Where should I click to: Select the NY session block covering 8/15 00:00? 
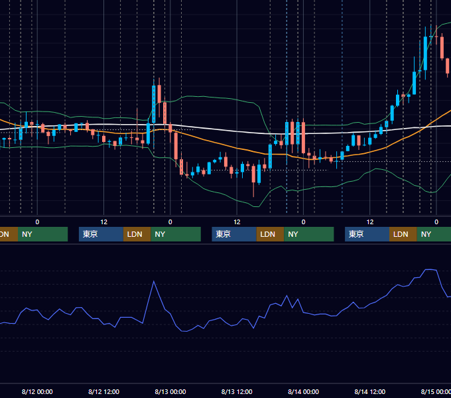coord(434,234)
